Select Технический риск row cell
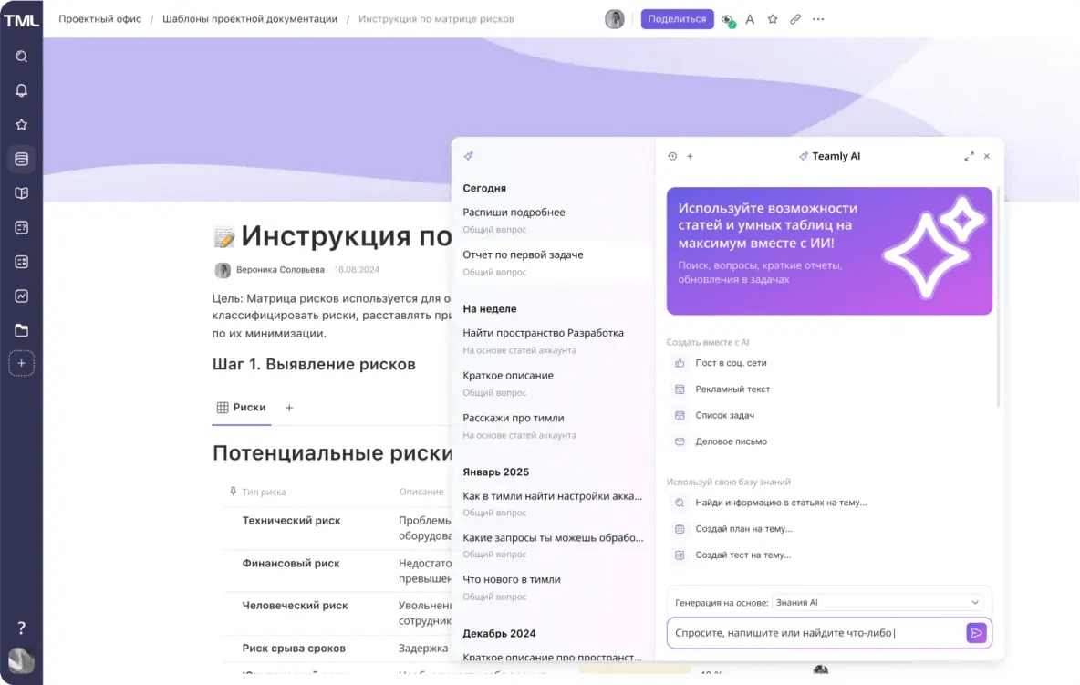Image resolution: width=1080 pixels, height=685 pixels. (291, 521)
